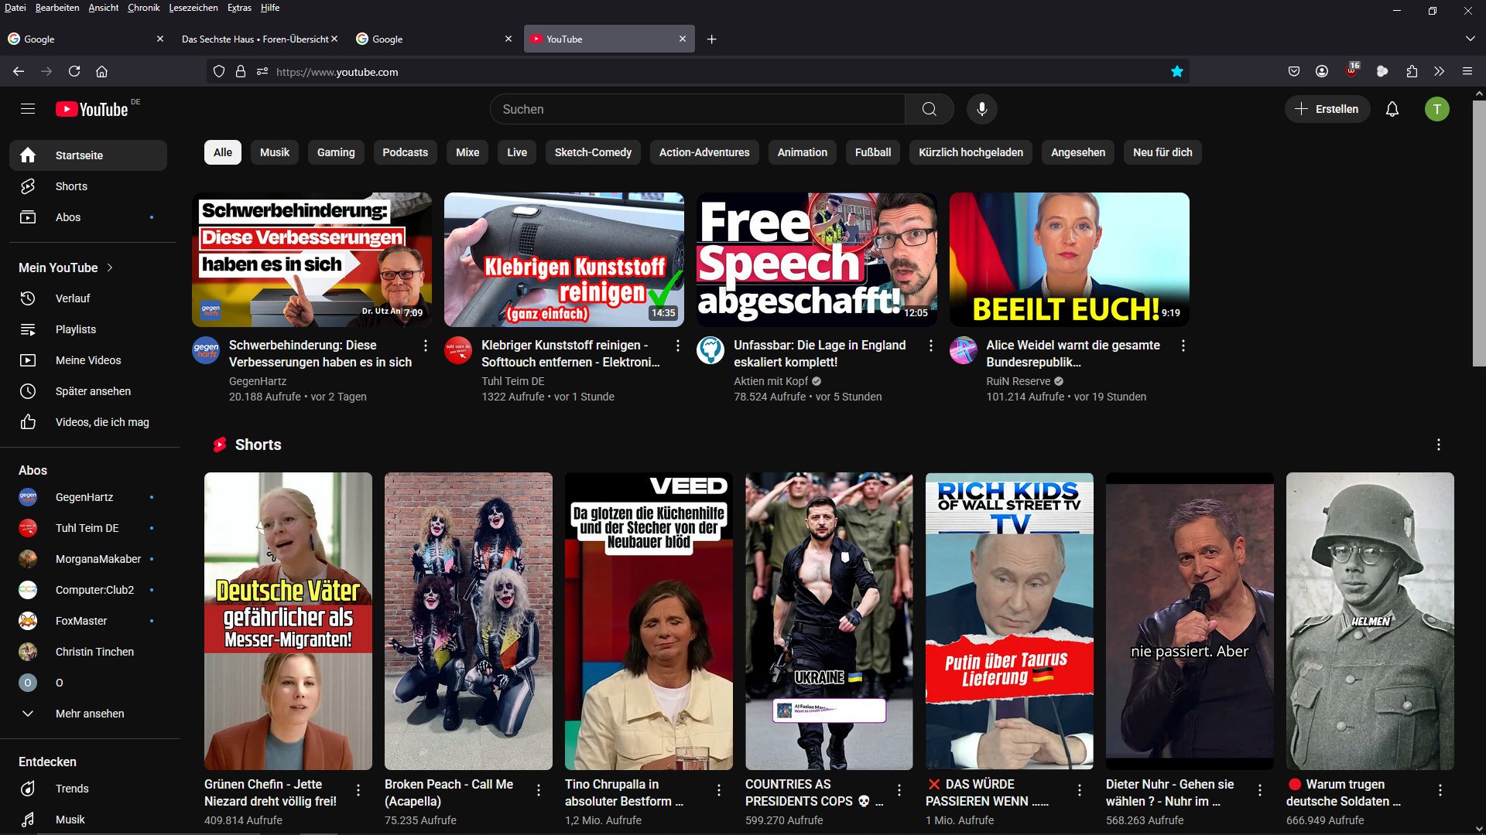Open the Extras menu
The width and height of the screenshot is (1486, 835).
[x=239, y=8]
